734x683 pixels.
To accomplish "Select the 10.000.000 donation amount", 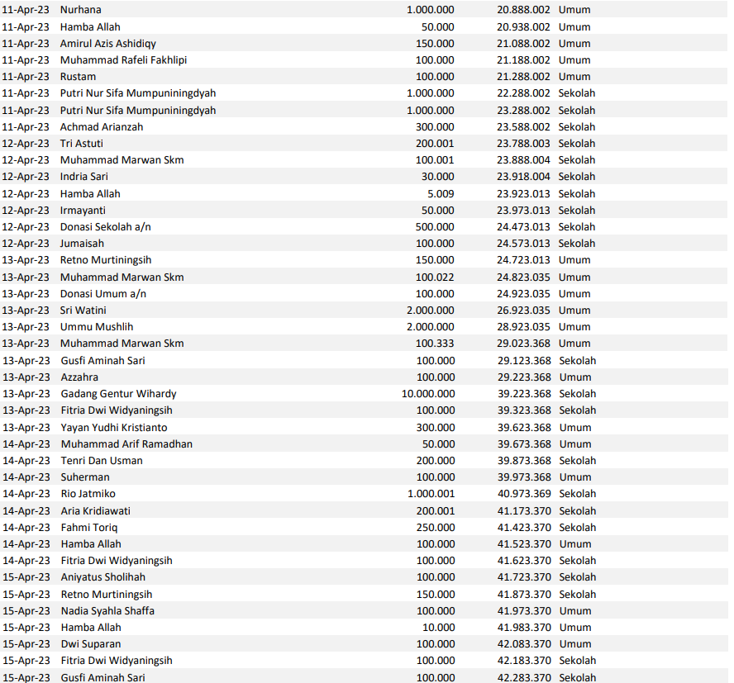I will pos(427,394).
